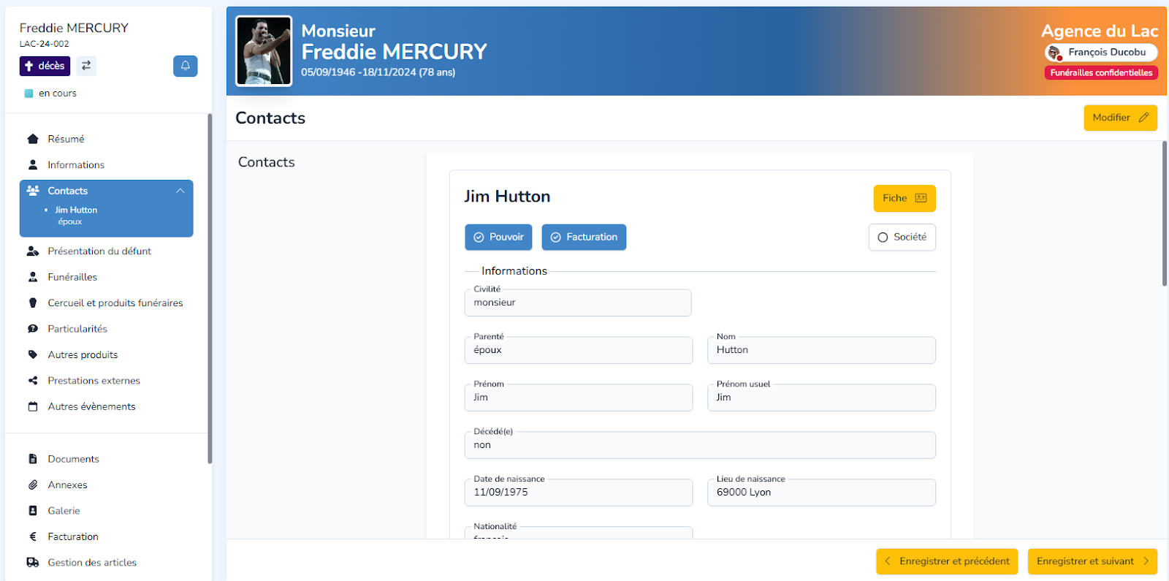Toggle the Pouvoir option for Jim Hutton
Screen dimensions: 1169x581
click(x=498, y=237)
